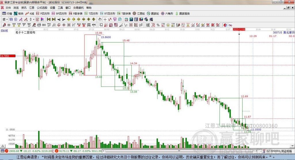Click the black left arrow icon

coord(59,19)
